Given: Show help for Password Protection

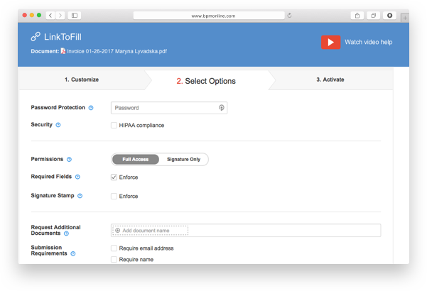Looking at the screenshot, I should coord(91,108).
